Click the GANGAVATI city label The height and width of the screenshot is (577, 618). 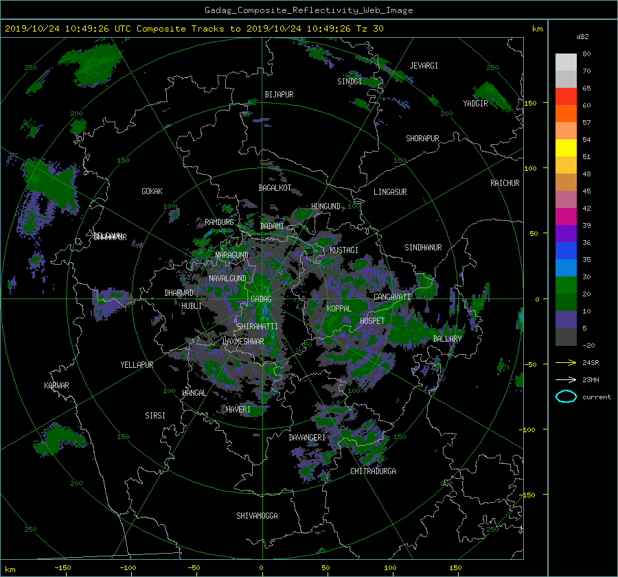coord(392,297)
